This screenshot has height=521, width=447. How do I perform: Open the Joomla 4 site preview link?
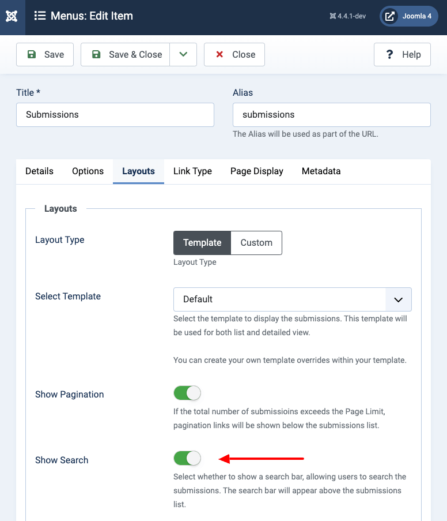pyautogui.click(x=409, y=16)
